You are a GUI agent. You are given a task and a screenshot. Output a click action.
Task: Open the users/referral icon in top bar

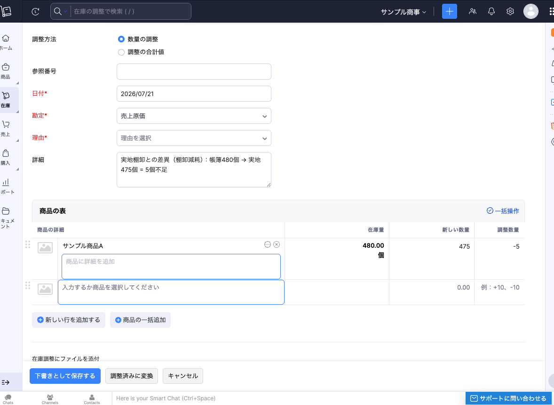(472, 11)
